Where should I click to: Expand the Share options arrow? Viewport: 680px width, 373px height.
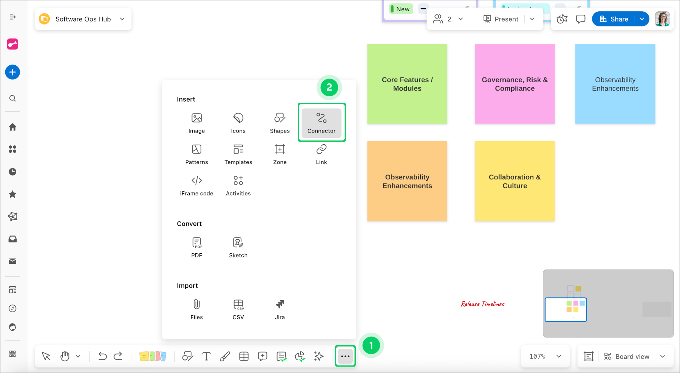(x=642, y=19)
